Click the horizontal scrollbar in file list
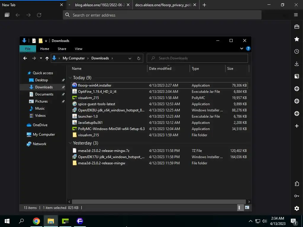Screen dimensions: 303x227 159,202
